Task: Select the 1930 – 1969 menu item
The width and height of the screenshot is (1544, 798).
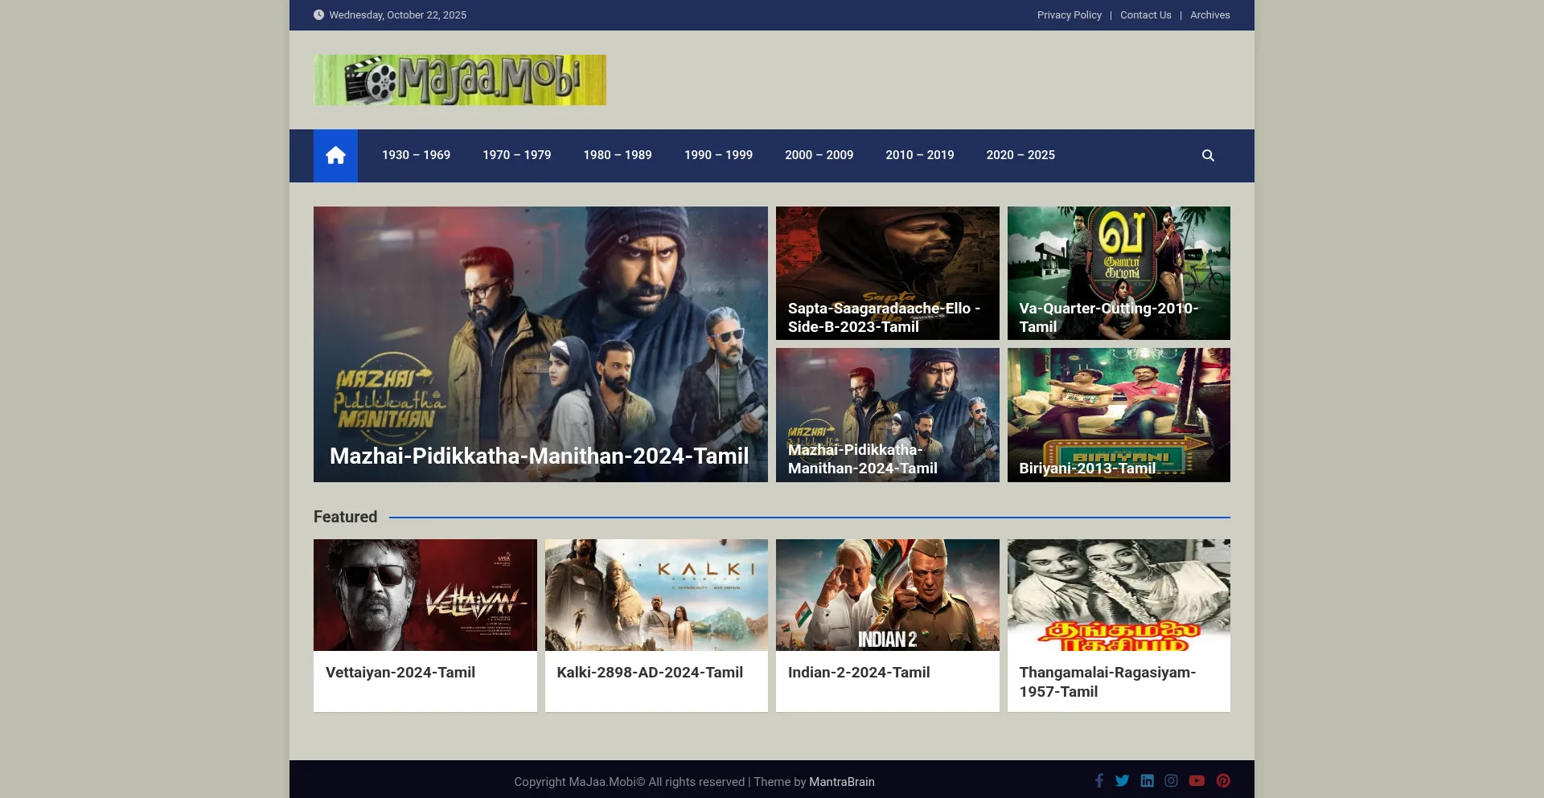Action: 416,155
